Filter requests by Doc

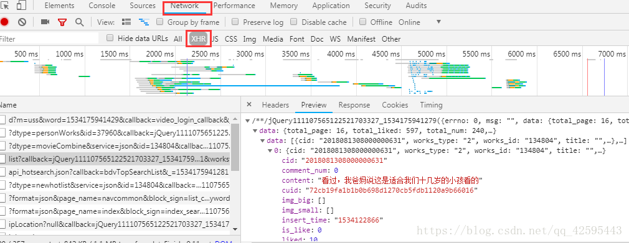point(317,39)
